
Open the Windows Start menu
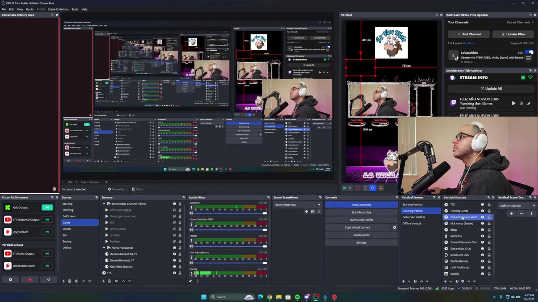204,297
